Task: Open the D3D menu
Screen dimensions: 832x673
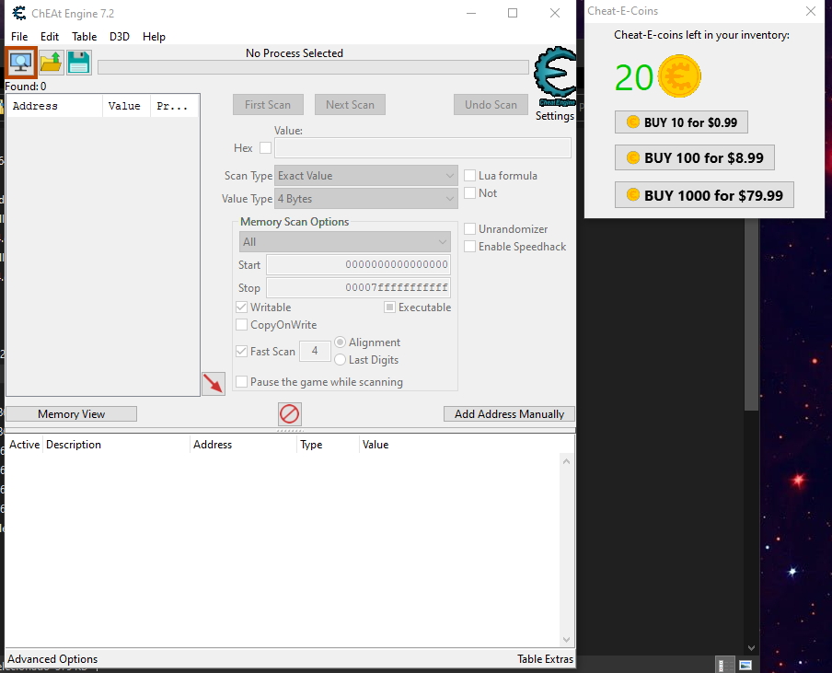Action: [x=120, y=37]
